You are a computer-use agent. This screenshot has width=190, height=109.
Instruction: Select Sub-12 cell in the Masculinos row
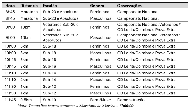[x=50, y=93]
